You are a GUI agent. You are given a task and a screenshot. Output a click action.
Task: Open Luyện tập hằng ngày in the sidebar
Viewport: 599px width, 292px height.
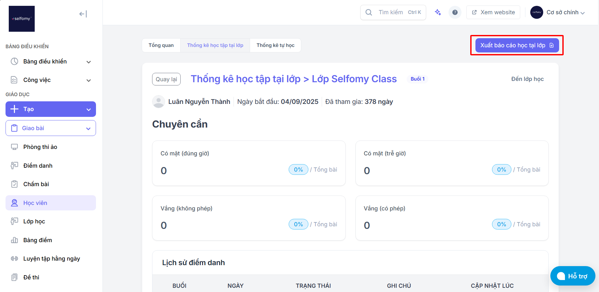click(x=51, y=259)
